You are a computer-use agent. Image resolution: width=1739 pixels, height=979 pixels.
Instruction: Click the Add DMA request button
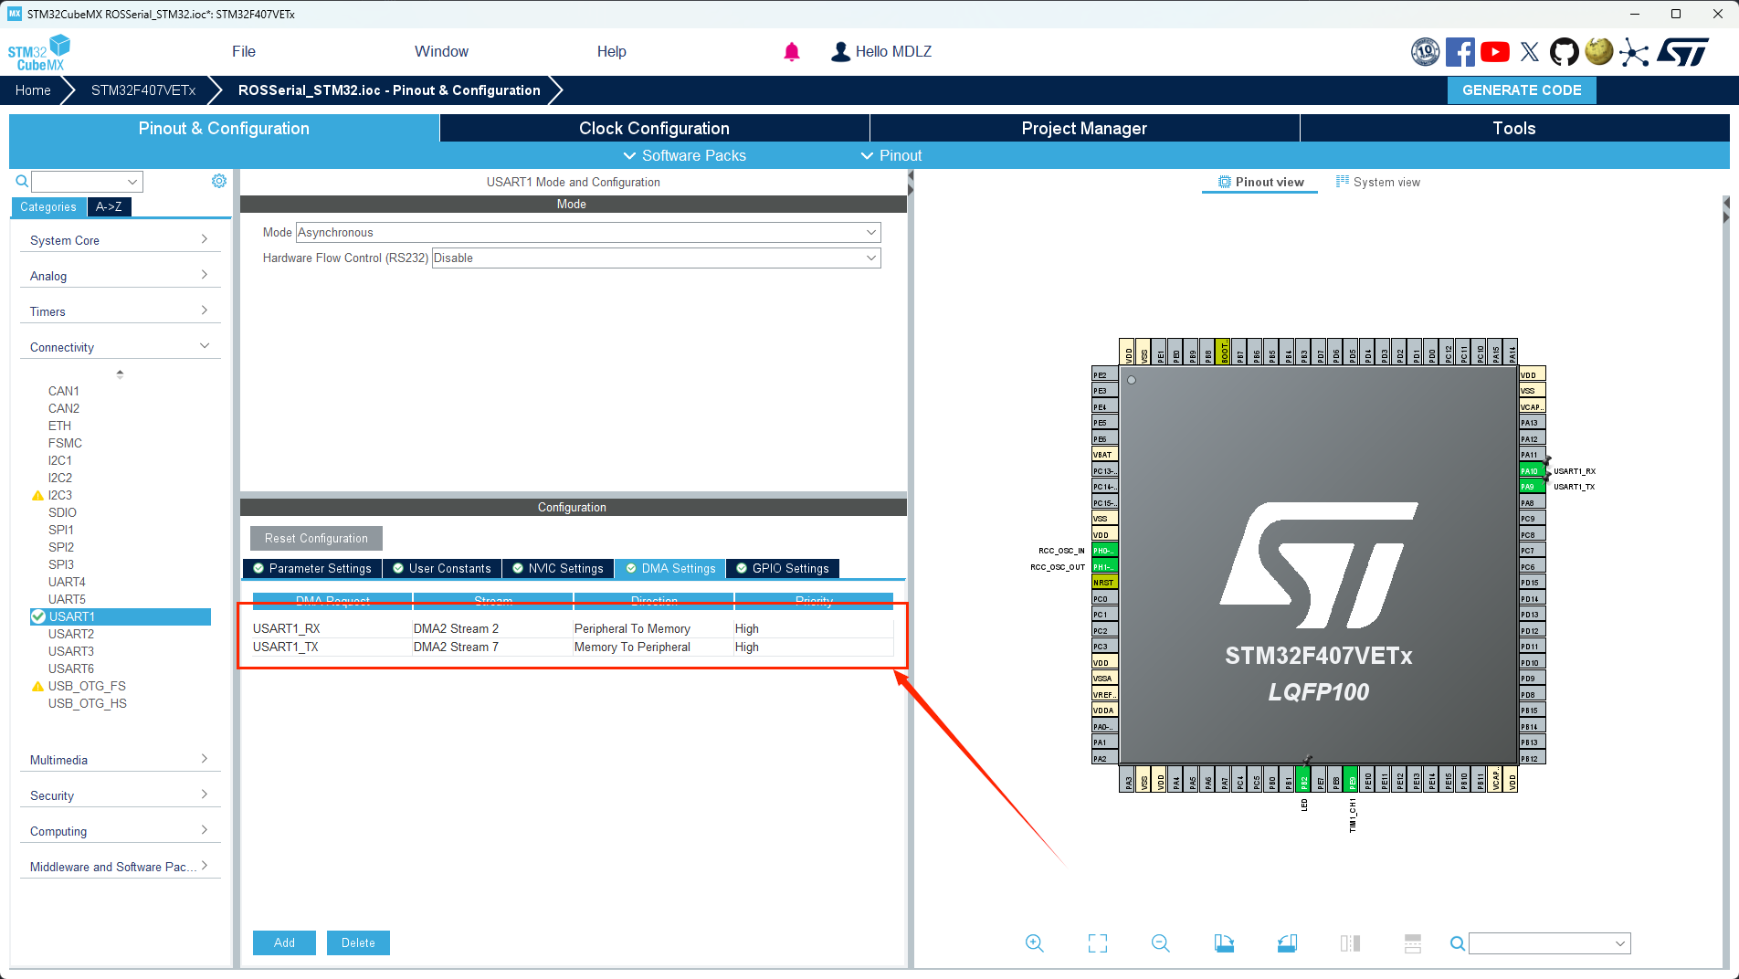[284, 942]
